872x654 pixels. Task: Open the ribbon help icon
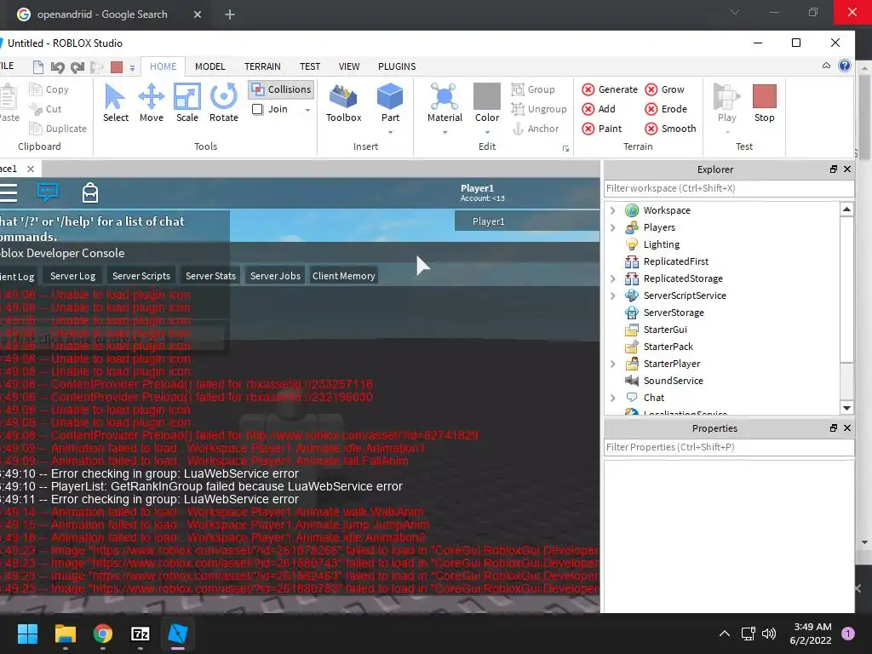coord(844,66)
